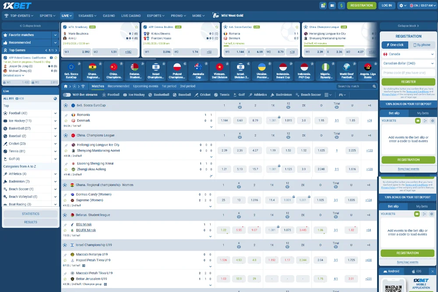Open the language EN dropdown

422,5
